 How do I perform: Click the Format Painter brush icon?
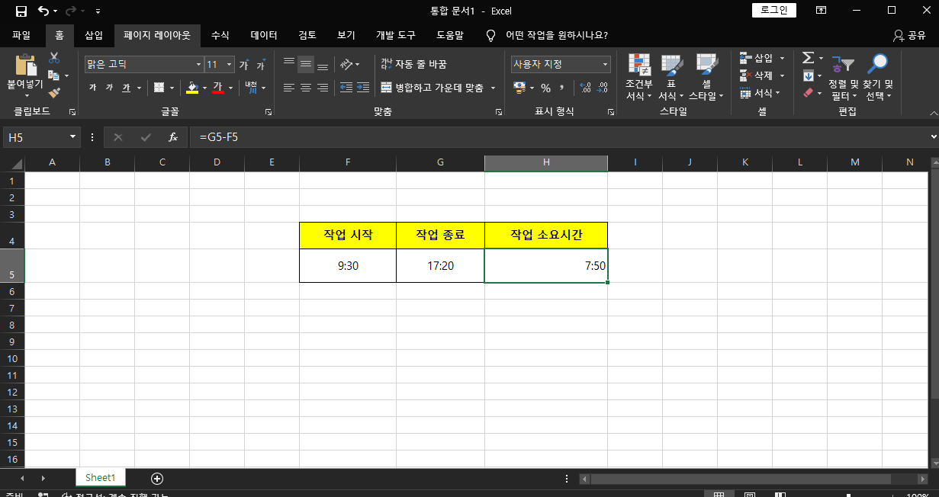point(54,92)
